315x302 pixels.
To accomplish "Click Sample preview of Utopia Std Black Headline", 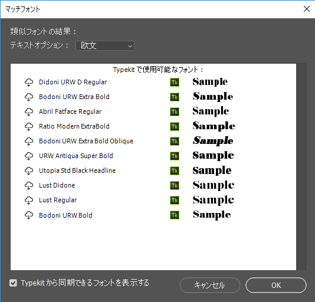I will (x=212, y=170).
